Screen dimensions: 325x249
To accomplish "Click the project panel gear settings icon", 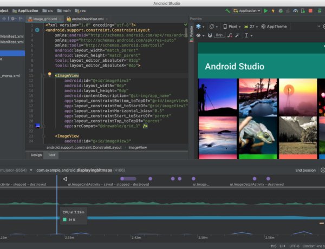I will [13, 18].
